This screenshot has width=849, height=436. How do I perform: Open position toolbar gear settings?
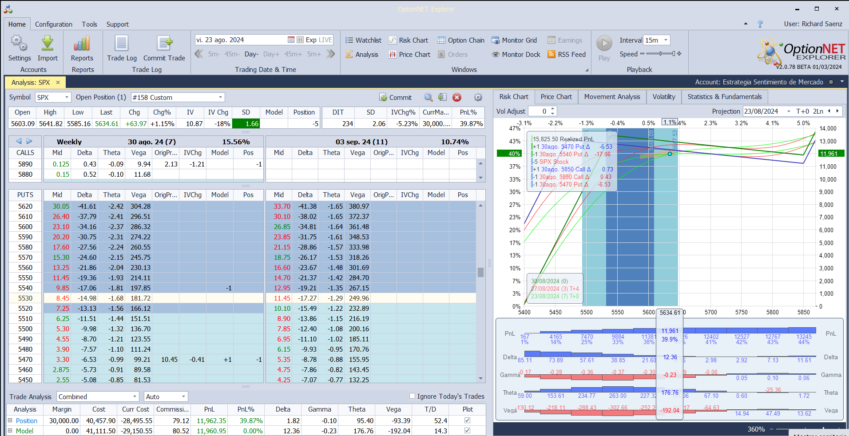[x=478, y=97]
